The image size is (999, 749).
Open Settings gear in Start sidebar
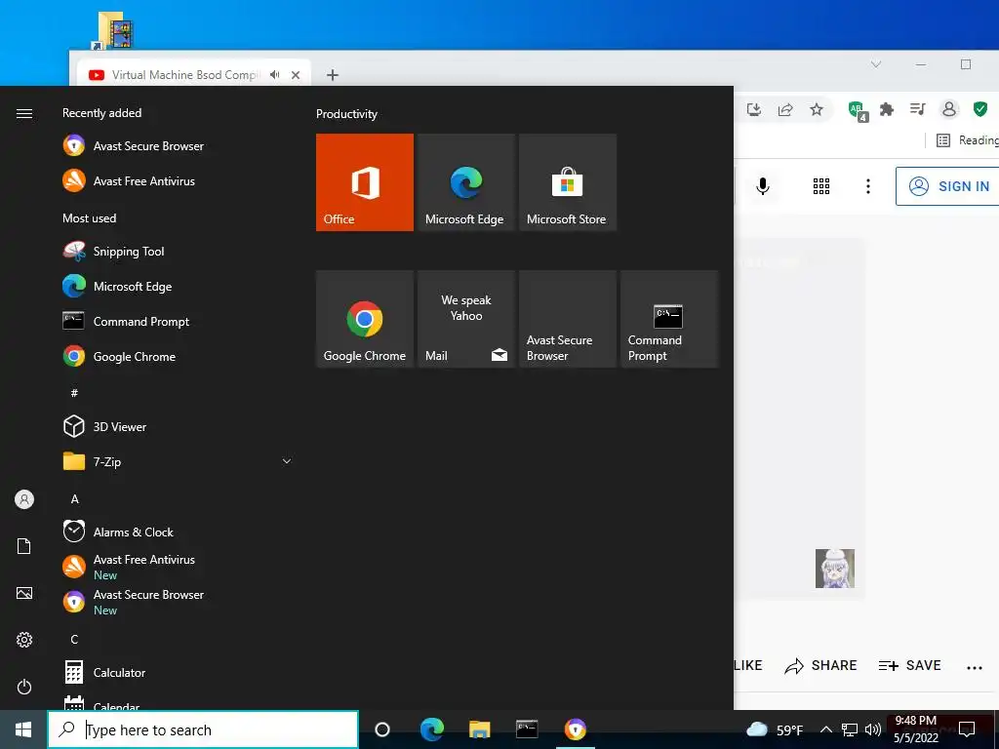(x=24, y=640)
